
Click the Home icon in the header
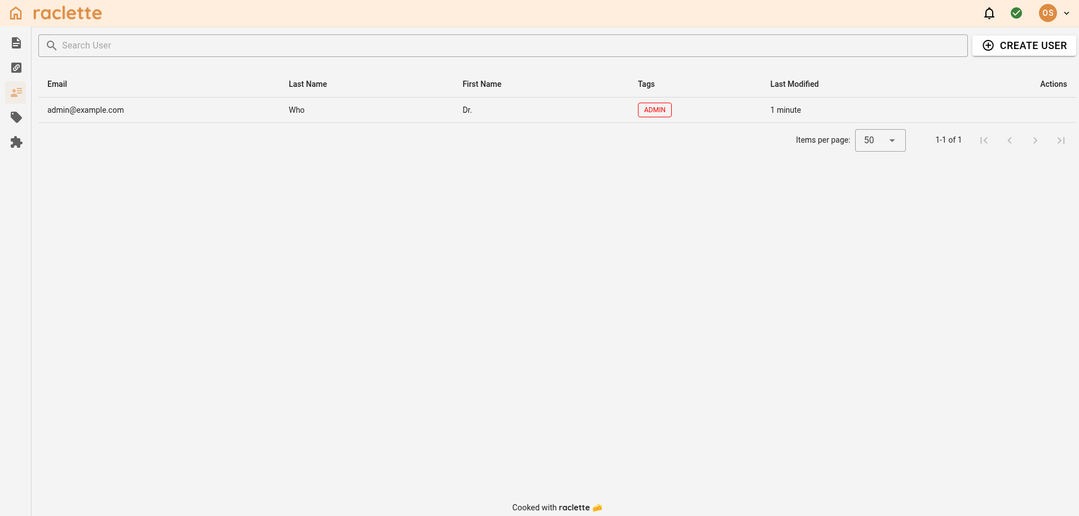(x=15, y=12)
